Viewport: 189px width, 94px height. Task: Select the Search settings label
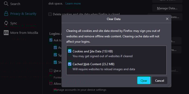point(15,4)
